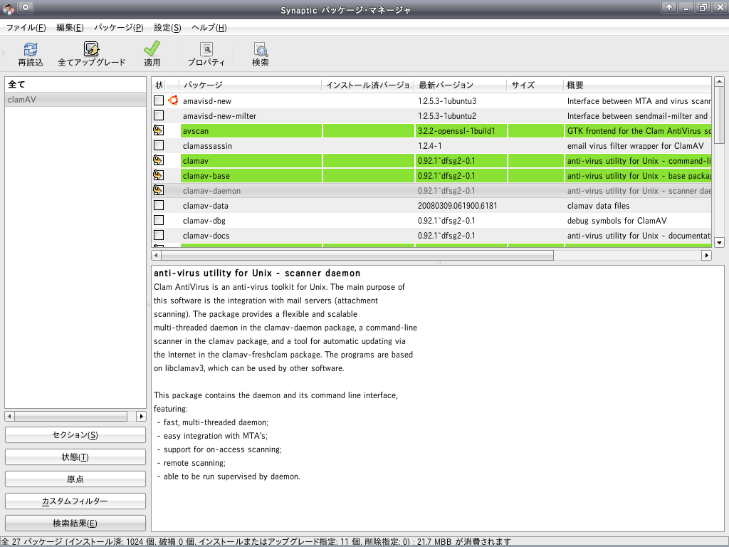Click the Sections (セクション) filter button
This screenshot has width=729, height=547.
point(75,435)
